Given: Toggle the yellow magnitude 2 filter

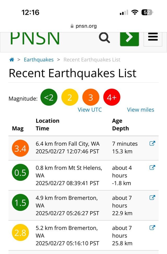Looking at the screenshot, I should pos(70,97).
